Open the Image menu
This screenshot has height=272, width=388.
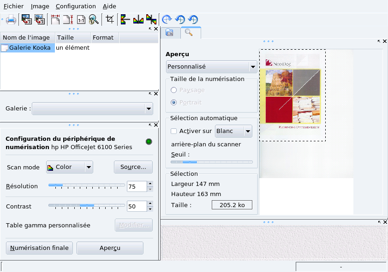pyautogui.click(x=41, y=6)
